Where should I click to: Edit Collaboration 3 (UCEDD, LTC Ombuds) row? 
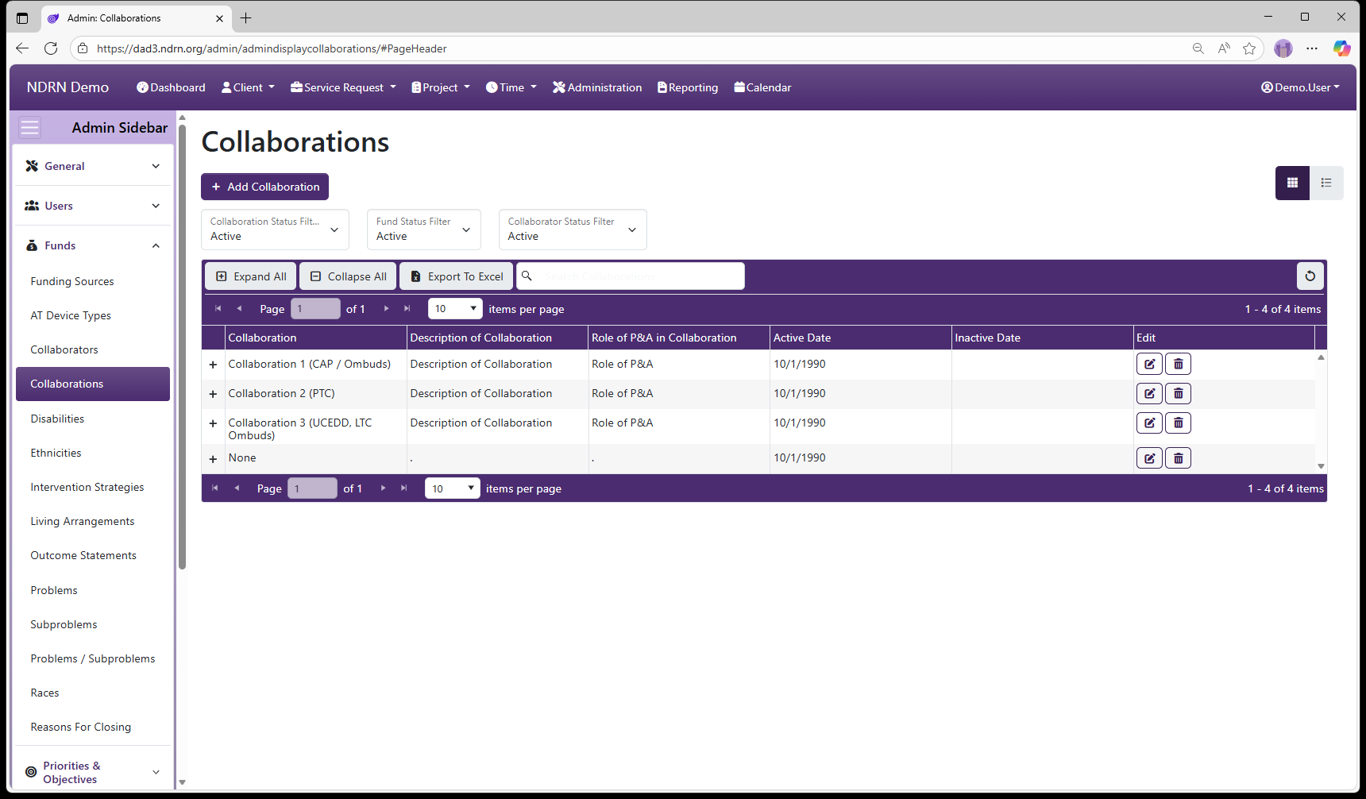(1149, 423)
